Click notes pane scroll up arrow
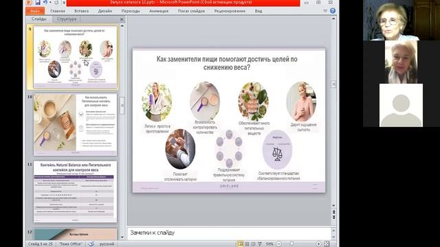 pos(333,231)
